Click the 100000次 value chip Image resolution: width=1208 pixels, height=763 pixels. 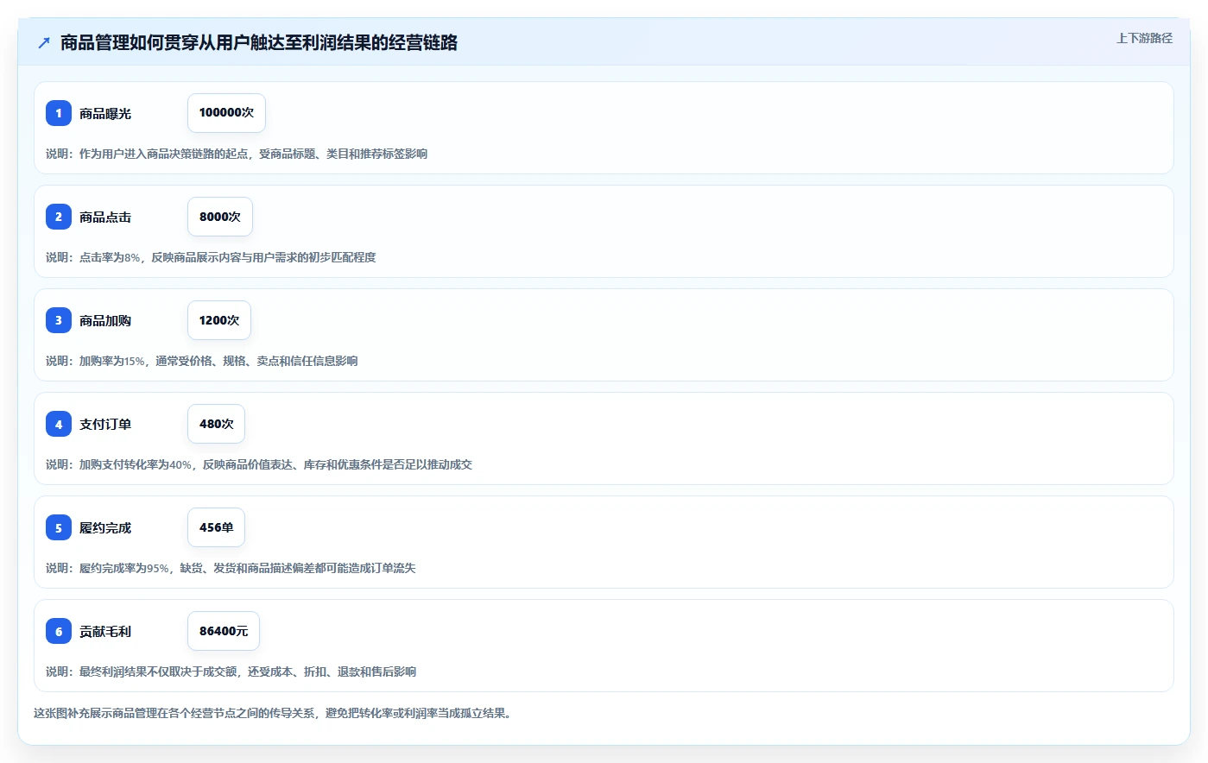226,113
